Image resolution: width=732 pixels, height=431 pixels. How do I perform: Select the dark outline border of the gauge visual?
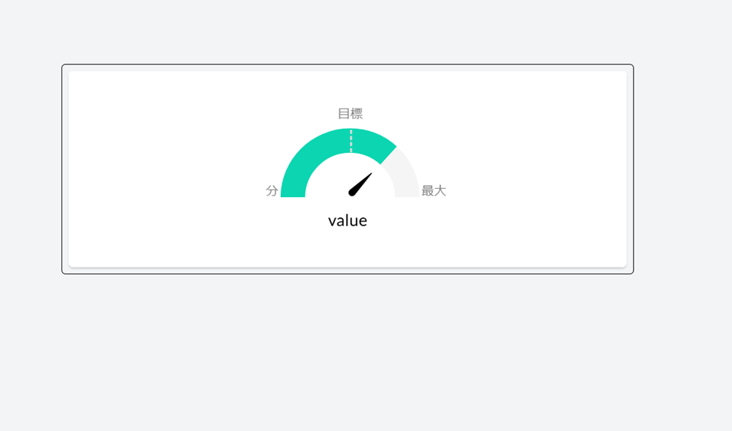pos(348,64)
